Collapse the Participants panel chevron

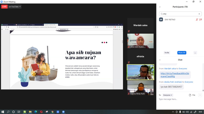coord(160,7)
